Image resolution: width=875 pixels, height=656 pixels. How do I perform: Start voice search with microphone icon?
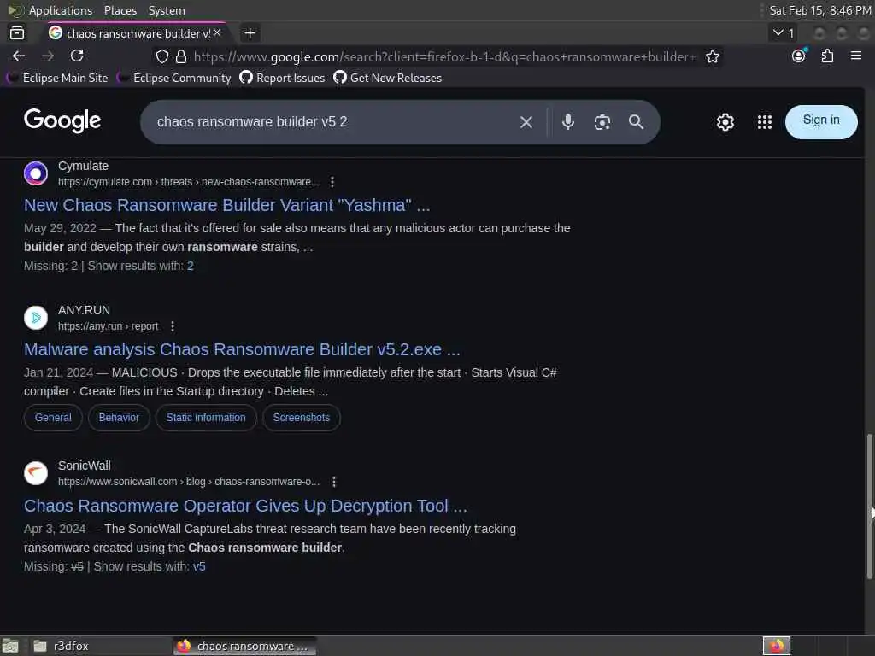(x=568, y=121)
